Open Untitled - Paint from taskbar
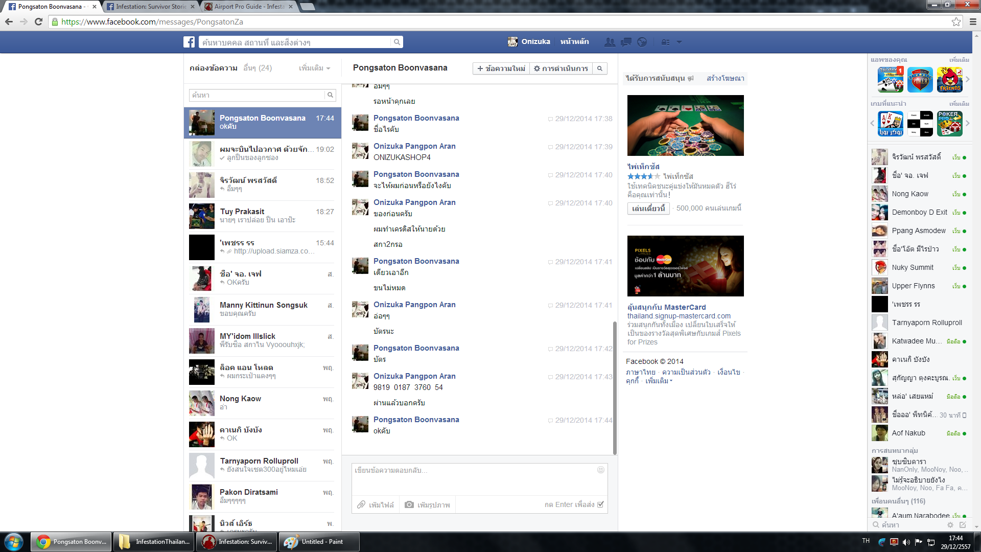This screenshot has height=552, width=981. [319, 542]
